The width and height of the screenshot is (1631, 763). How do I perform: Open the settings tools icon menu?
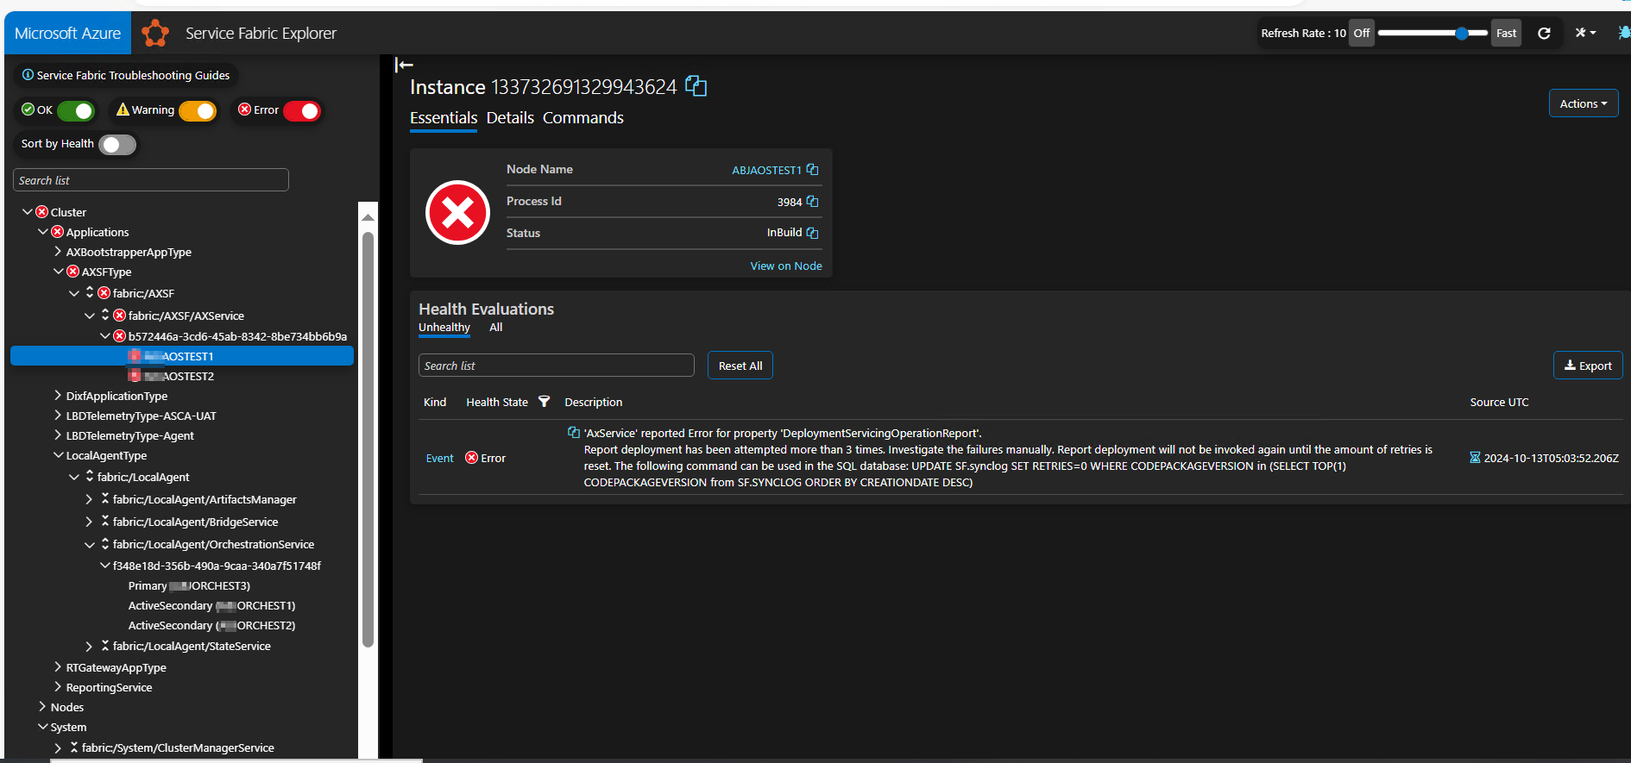point(1585,33)
